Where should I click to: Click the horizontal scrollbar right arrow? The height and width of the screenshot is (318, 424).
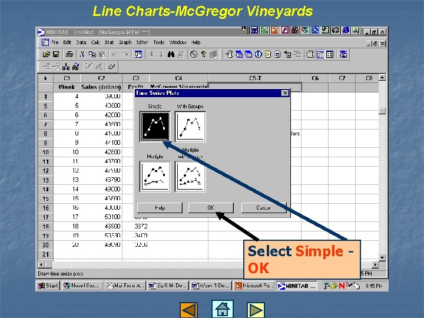pyautogui.click(x=375, y=264)
